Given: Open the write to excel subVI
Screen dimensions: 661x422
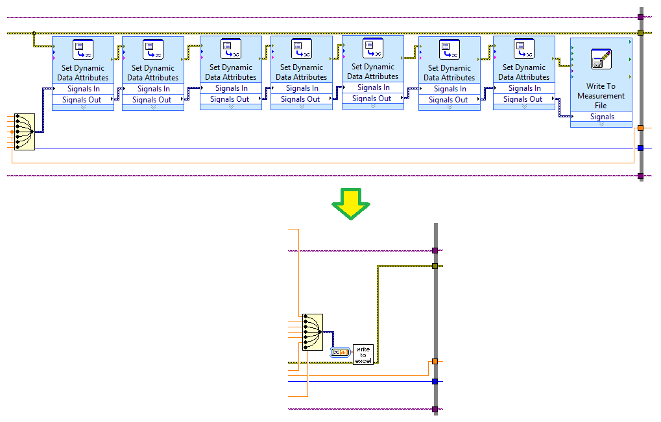Looking at the screenshot, I should [x=363, y=353].
